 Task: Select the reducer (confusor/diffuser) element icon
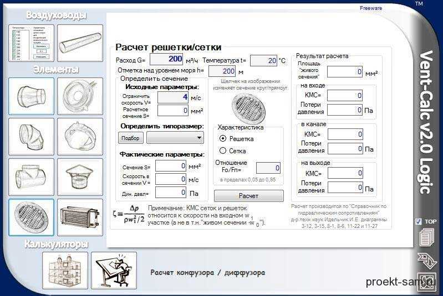(32, 96)
